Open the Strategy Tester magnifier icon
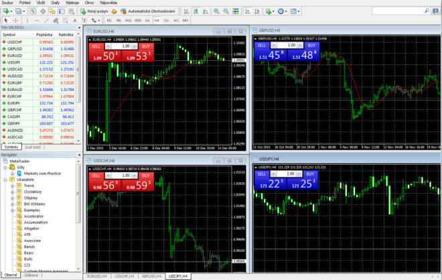442x280 pixels. pyautogui.click(x=72, y=11)
